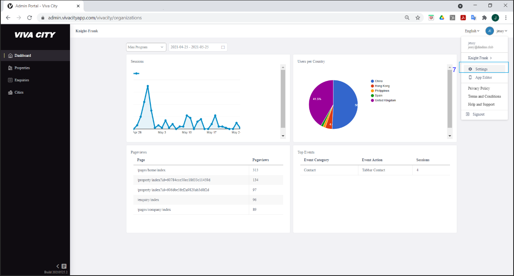Click the App Editor phone icon

(x=470, y=78)
